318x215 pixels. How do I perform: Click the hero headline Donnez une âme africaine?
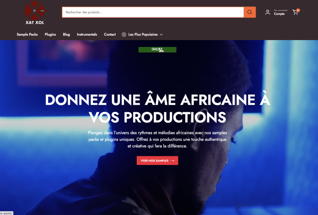pyautogui.click(x=157, y=109)
